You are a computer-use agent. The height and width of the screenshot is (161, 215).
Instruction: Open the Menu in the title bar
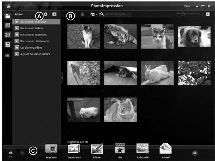tap(187, 6)
